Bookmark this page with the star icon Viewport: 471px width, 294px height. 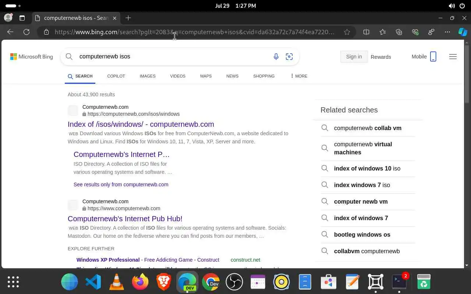[x=347, y=32]
